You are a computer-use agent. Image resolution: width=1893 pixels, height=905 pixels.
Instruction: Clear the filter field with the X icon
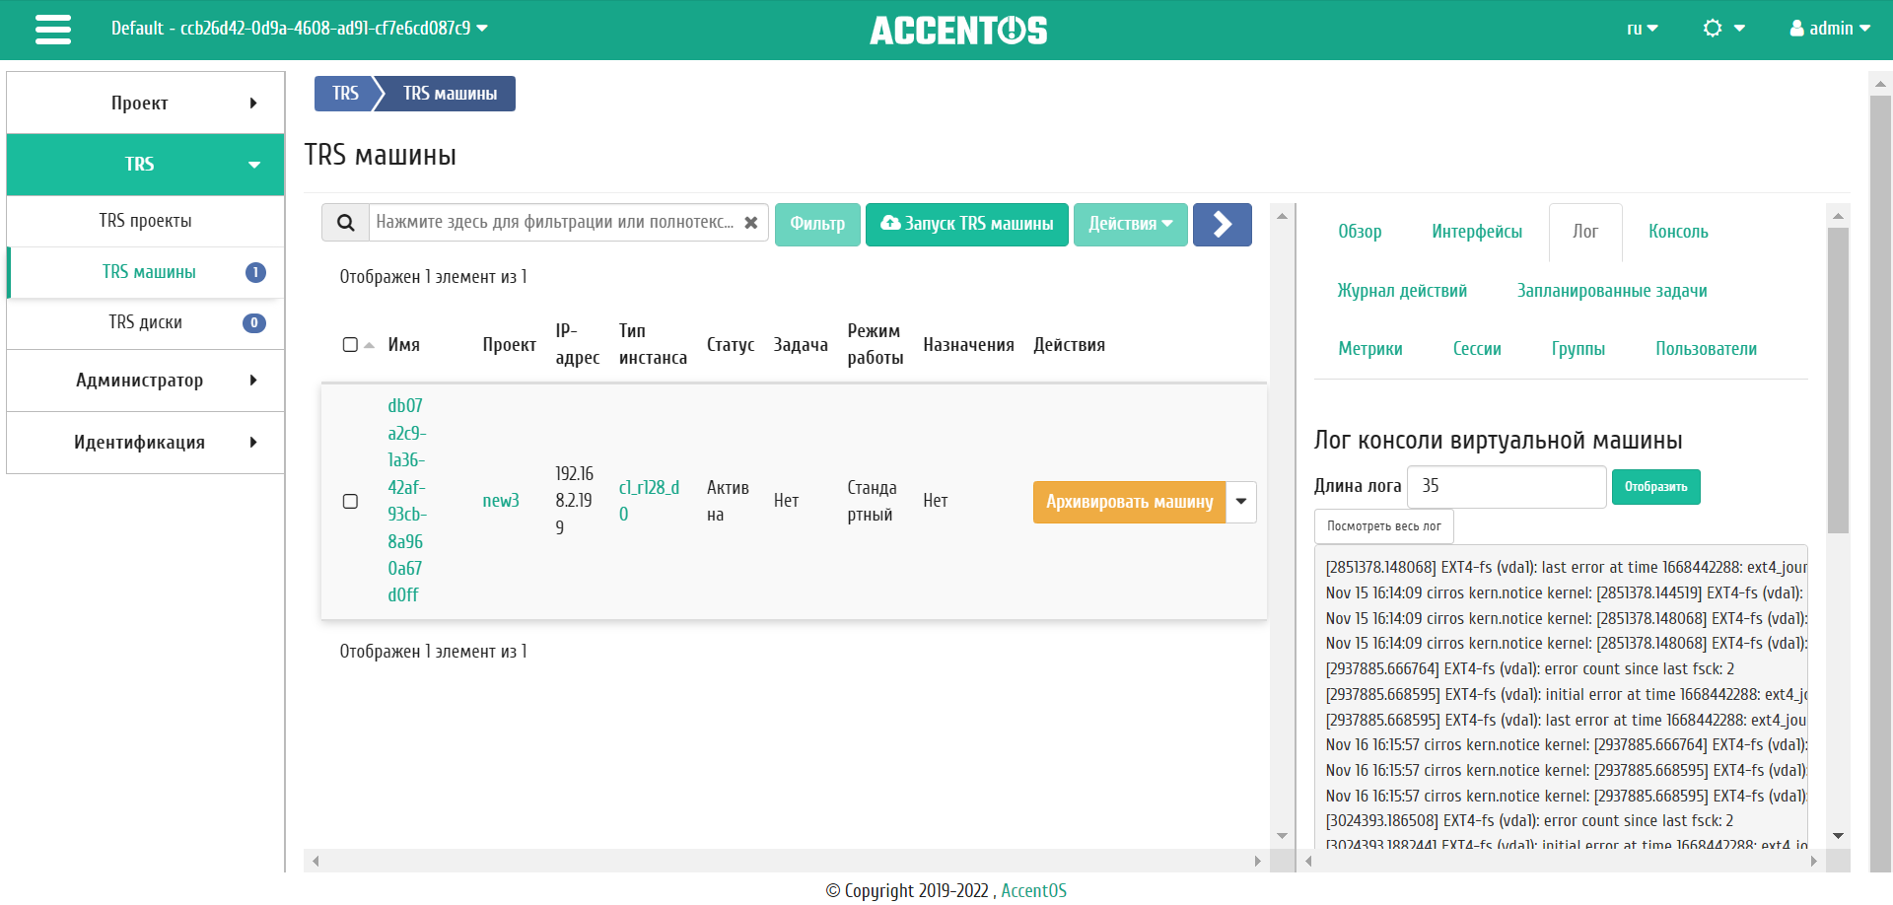tap(752, 223)
